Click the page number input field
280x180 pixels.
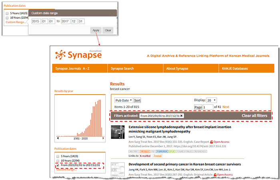pyautogui.click(x=208, y=107)
